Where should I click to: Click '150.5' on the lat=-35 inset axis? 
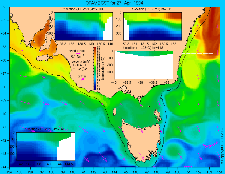pyautogui.click(x=125, y=44)
